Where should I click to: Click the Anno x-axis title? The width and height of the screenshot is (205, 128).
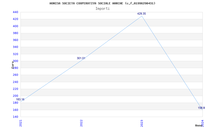pos(199,125)
